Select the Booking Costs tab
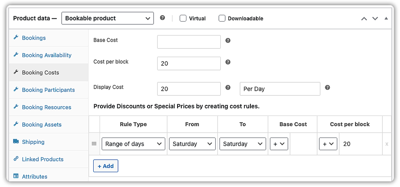The image size is (400, 187). (x=48, y=73)
